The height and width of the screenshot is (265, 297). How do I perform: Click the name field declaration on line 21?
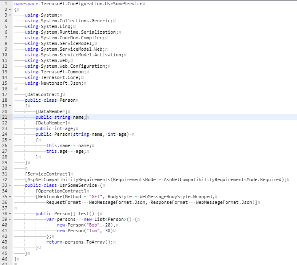click(x=61, y=117)
